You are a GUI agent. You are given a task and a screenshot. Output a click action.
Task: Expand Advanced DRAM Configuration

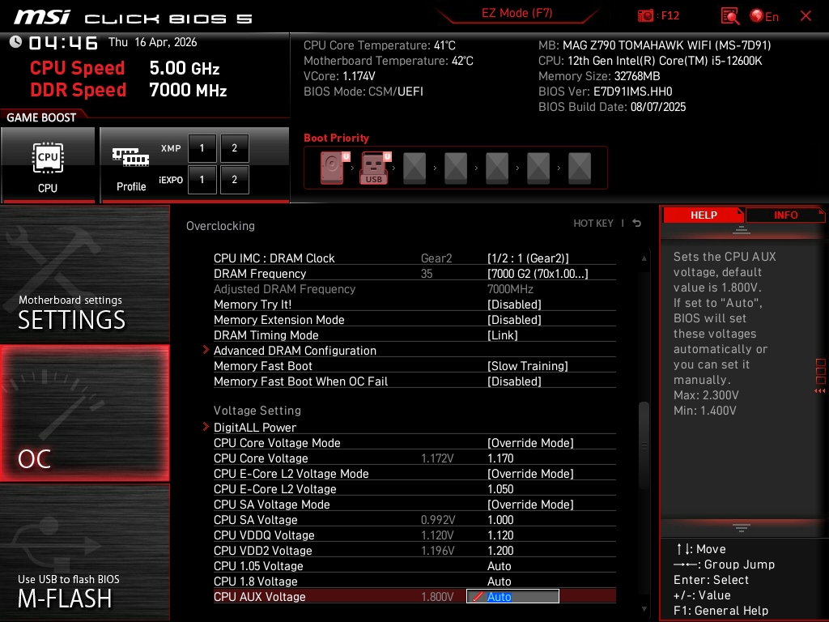295,351
